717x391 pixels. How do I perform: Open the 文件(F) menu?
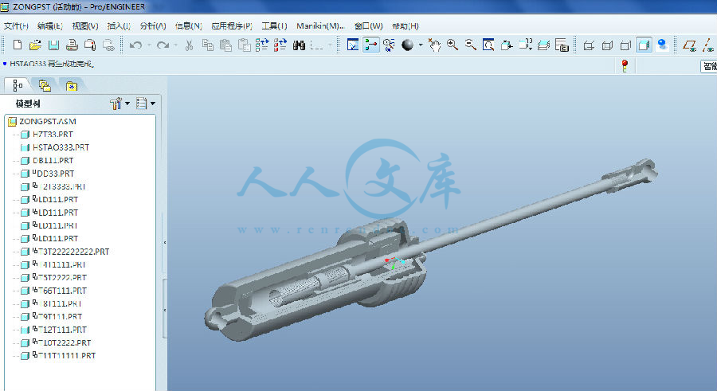coord(16,26)
